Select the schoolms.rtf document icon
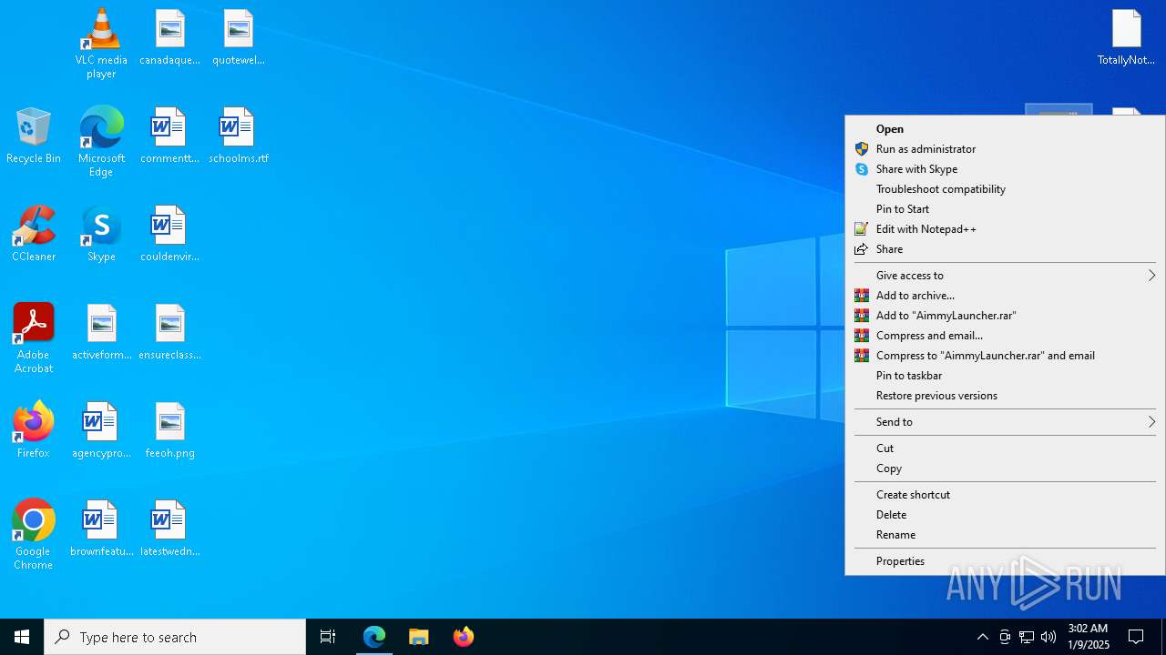Viewport: 1166px width, 655px height. coord(238,136)
